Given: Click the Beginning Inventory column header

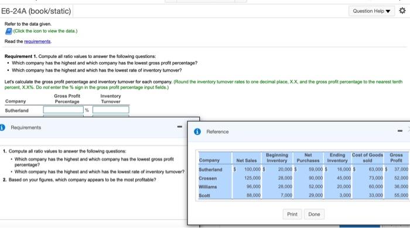Looking at the screenshot, I should tap(277, 158).
